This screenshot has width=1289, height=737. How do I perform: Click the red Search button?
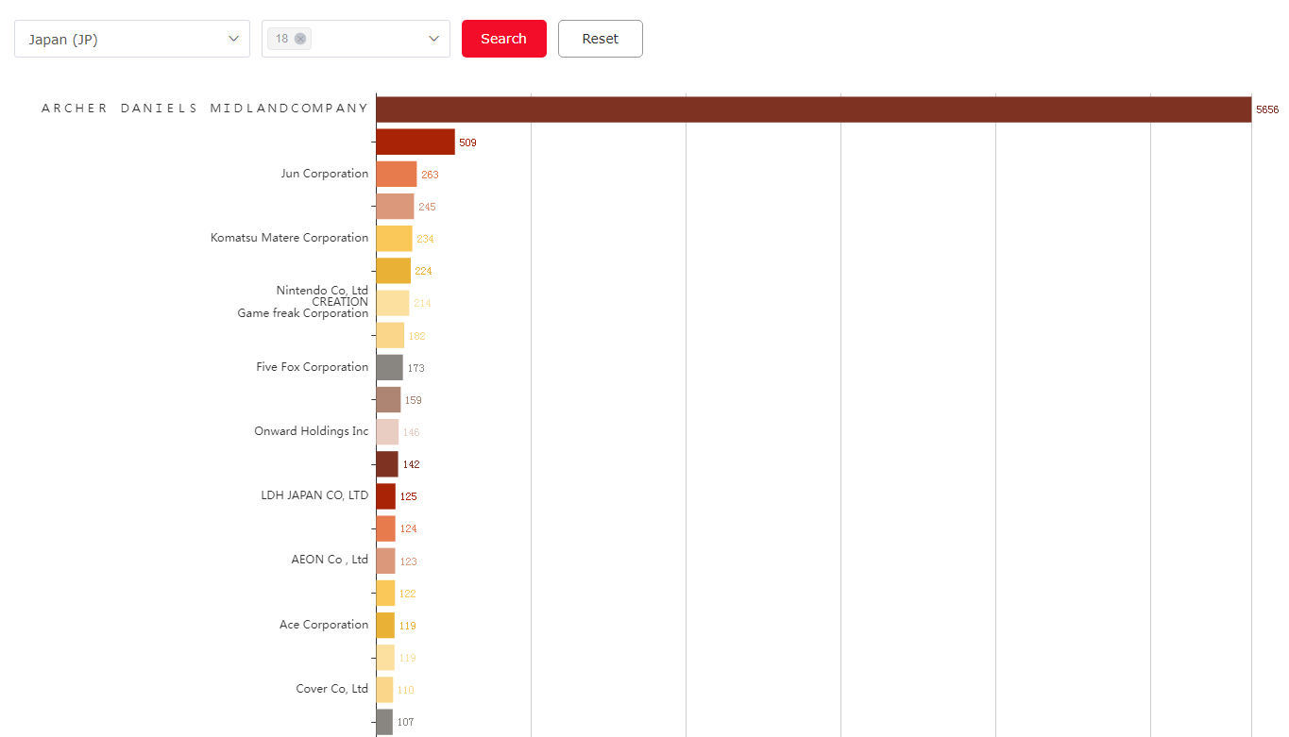[503, 39]
